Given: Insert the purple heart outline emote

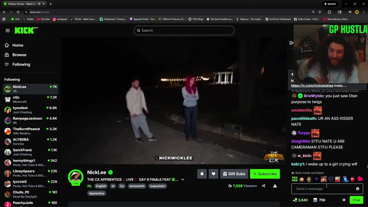Looking at the screenshot, I should pos(331,179).
